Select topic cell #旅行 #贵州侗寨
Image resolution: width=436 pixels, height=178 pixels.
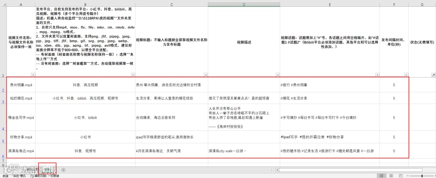(330, 85)
